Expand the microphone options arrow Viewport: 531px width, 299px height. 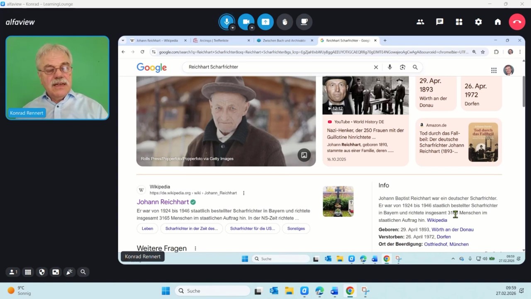point(233,28)
